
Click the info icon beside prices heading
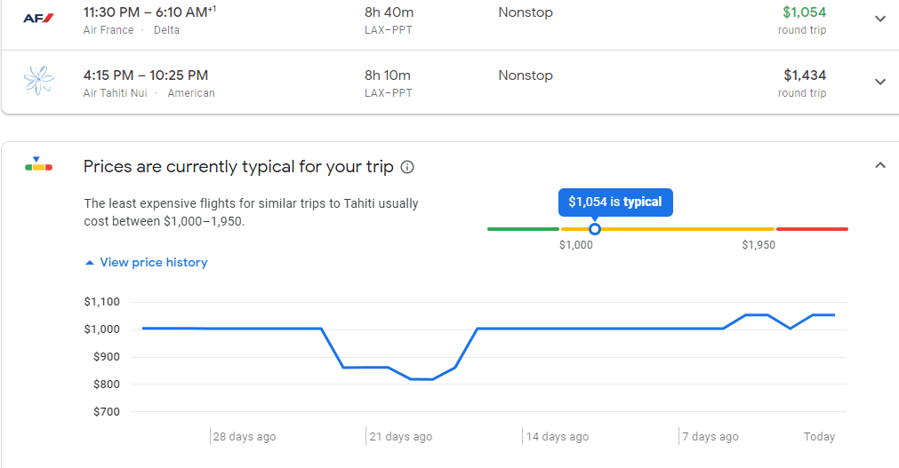coord(407,167)
